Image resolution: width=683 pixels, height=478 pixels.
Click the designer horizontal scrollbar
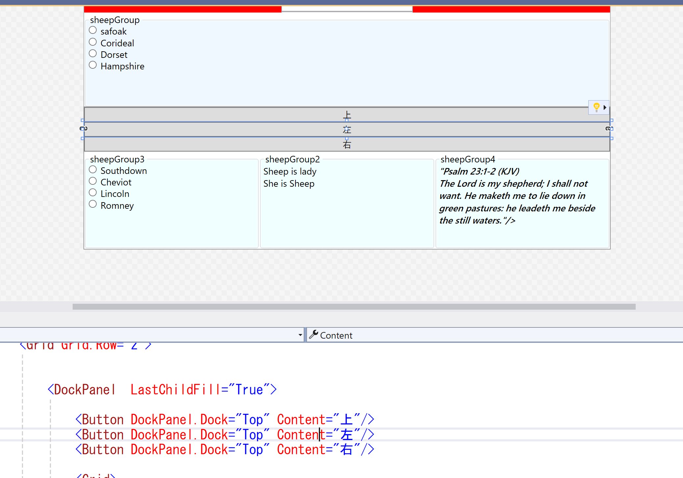[354, 307]
